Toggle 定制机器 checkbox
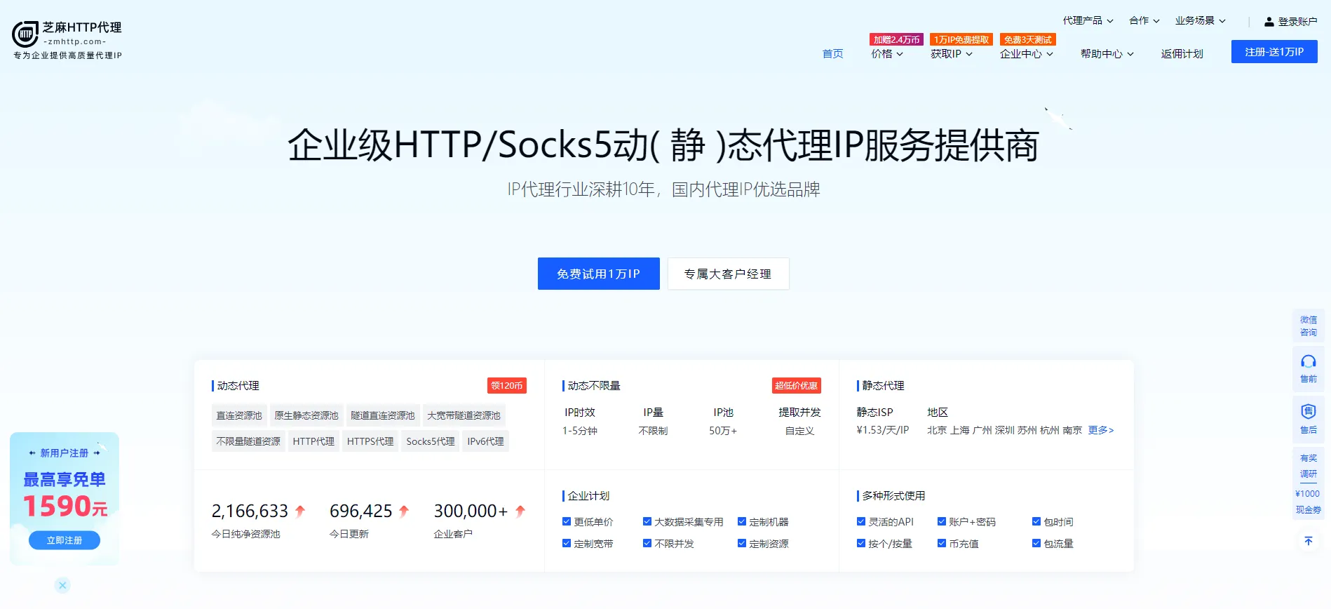 pos(742,521)
